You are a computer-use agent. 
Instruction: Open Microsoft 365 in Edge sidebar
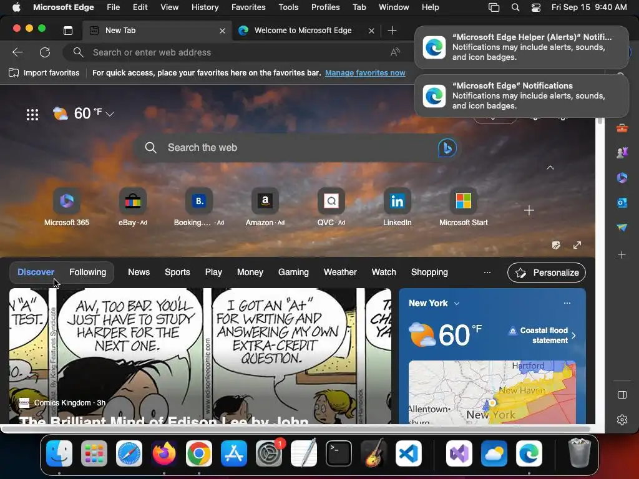(x=622, y=178)
